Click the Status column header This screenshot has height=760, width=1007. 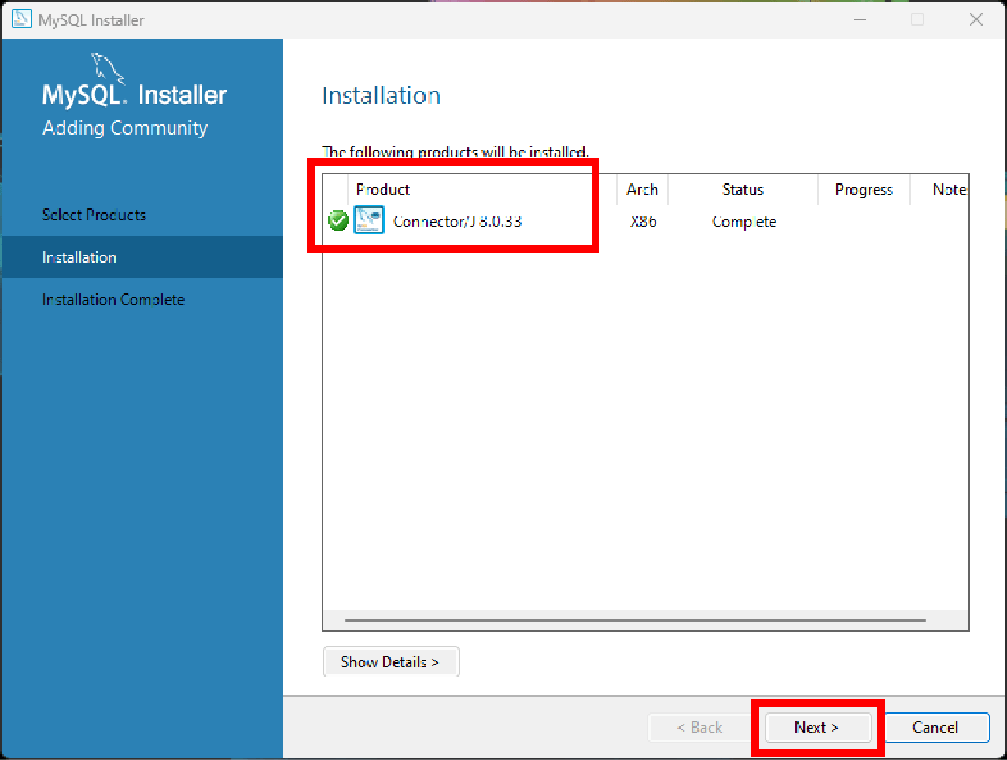(743, 190)
